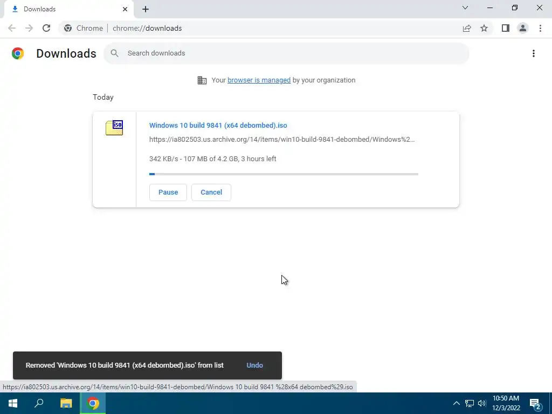Click the browser back arrow
Screen dimensions: 552x414
pyautogui.click(x=12, y=28)
